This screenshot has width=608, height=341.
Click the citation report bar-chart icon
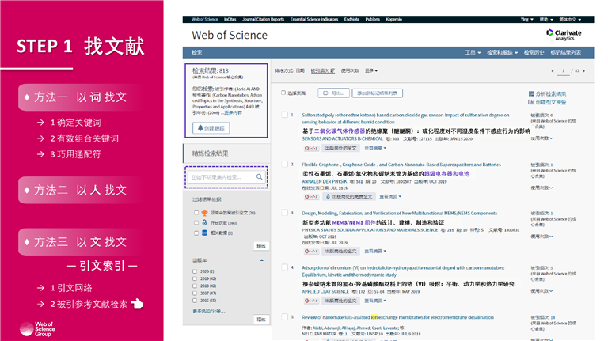click(x=531, y=102)
